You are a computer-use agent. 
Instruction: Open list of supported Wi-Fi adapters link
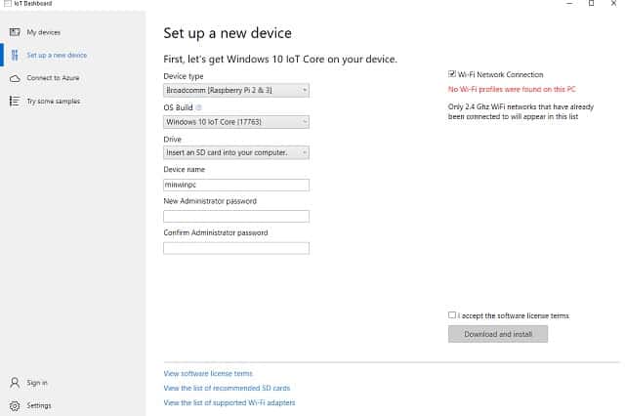[x=229, y=403]
